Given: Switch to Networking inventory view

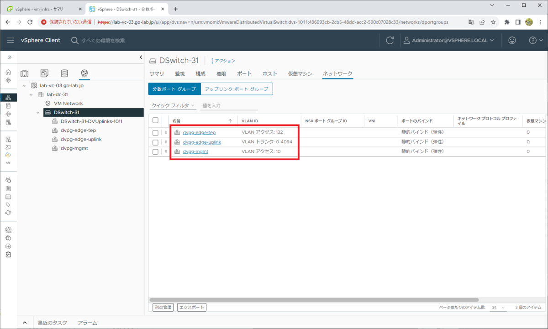Looking at the screenshot, I should [84, 73].
